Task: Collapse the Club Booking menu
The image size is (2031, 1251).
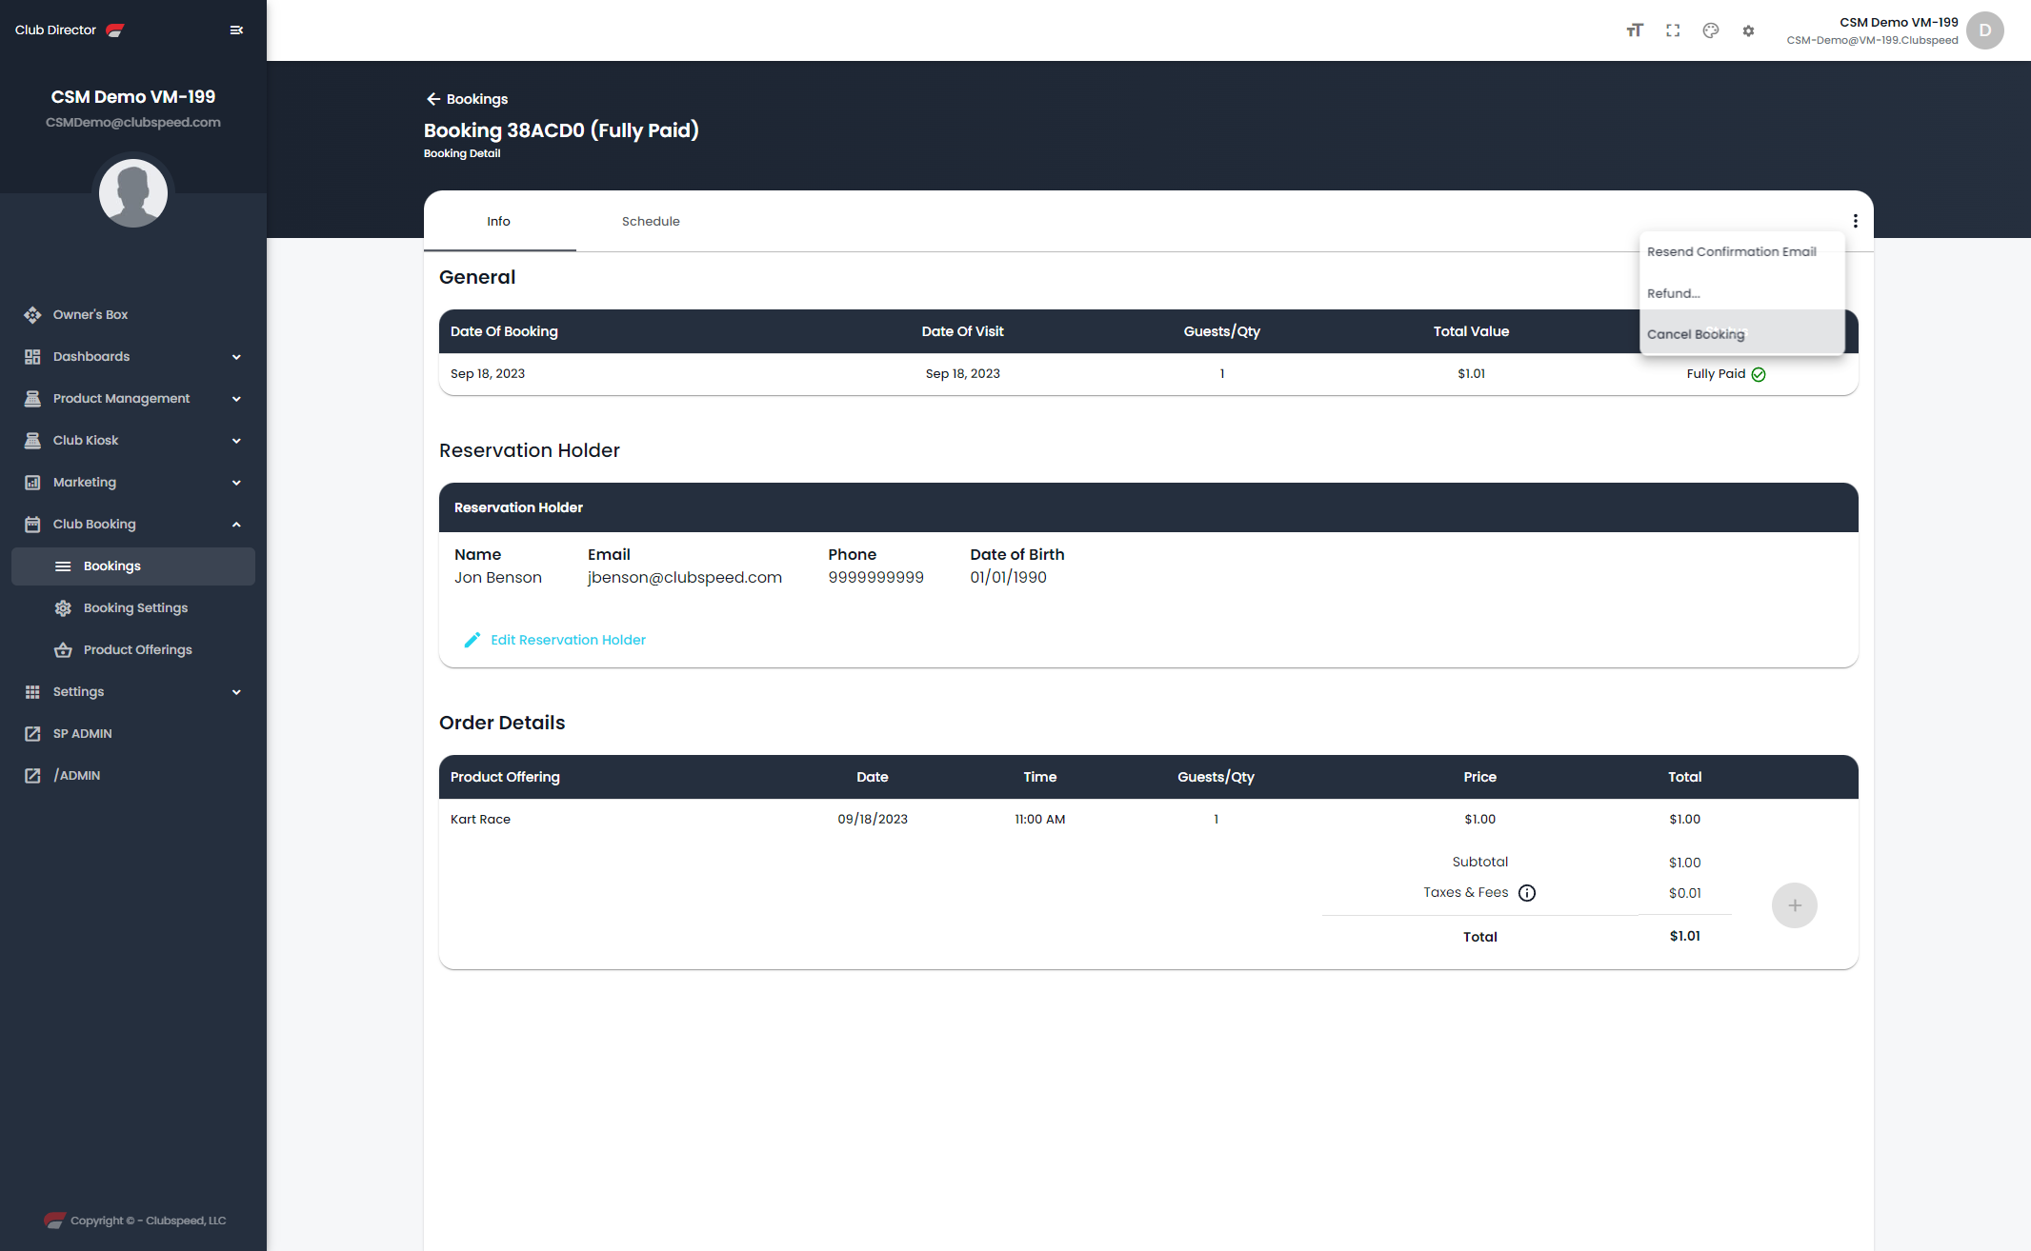Action: (x=133, y=525)
